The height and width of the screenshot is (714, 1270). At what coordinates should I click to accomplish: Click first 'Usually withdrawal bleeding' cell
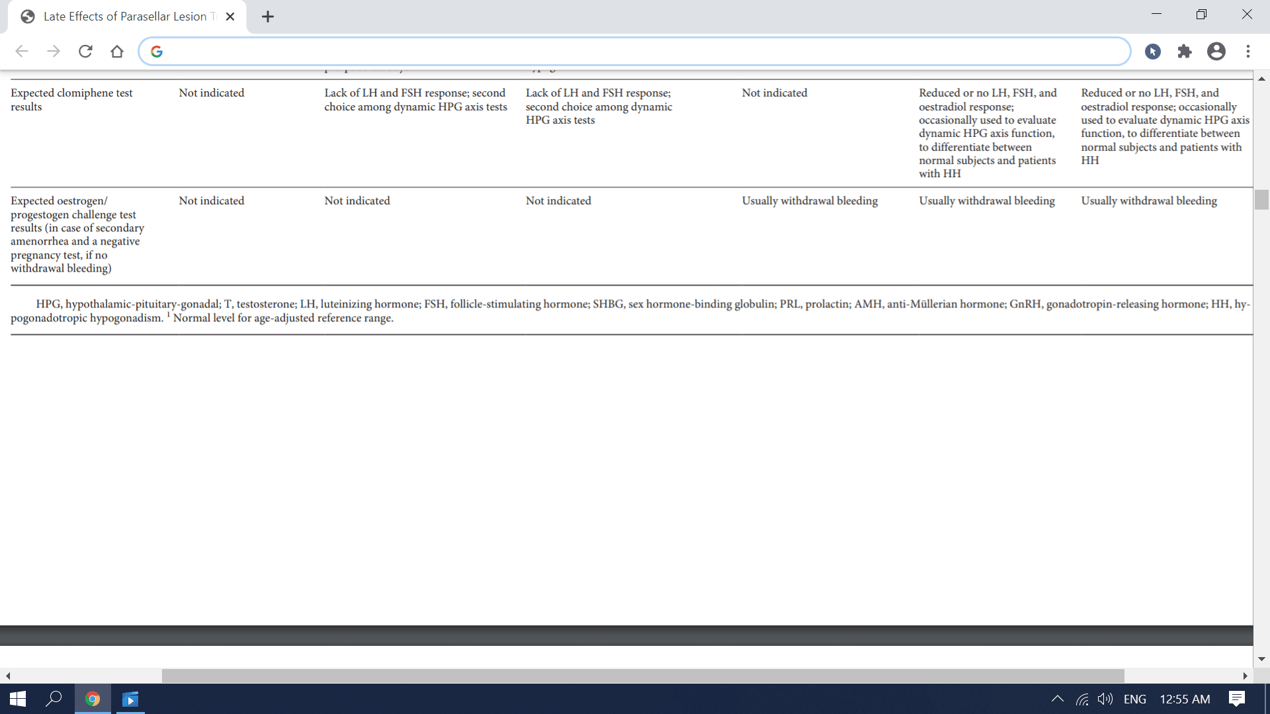(810, 201)
